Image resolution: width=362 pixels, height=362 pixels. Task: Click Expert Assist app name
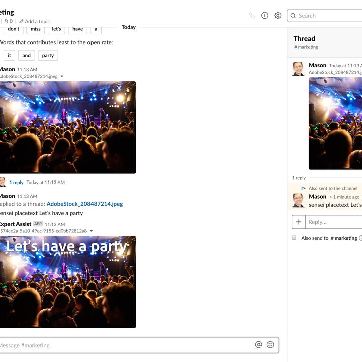[x=15, y=224]
